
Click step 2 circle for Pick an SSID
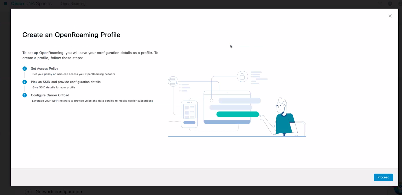pyautogui.click(x=25, y=82)
